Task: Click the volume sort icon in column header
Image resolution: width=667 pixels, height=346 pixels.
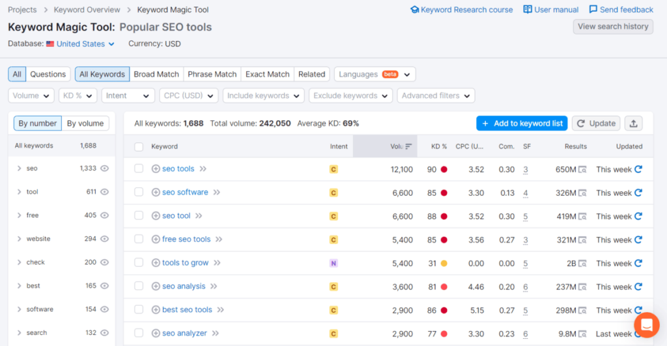Action: pyautogui.click(x=408, y=146)
